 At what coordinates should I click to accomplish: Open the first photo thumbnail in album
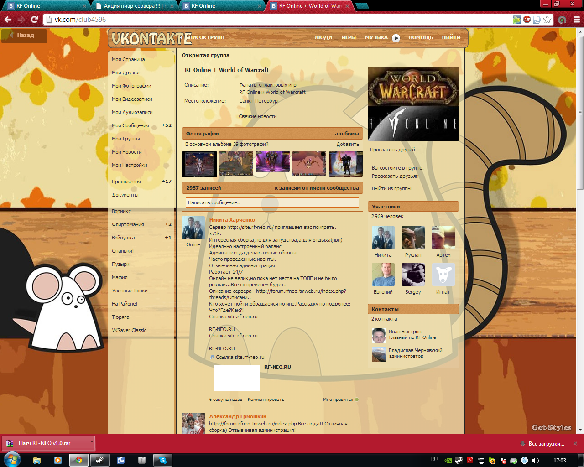point(199,164)
